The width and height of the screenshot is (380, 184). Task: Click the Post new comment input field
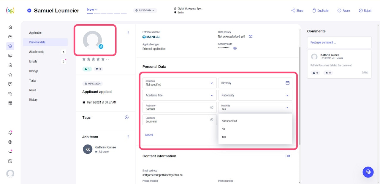tap(339, 42)
